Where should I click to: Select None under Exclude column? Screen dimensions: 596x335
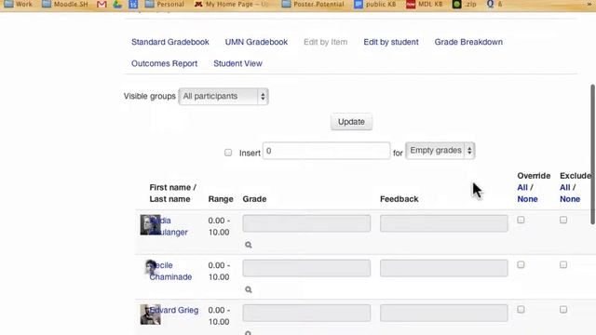tap(570, 199)
